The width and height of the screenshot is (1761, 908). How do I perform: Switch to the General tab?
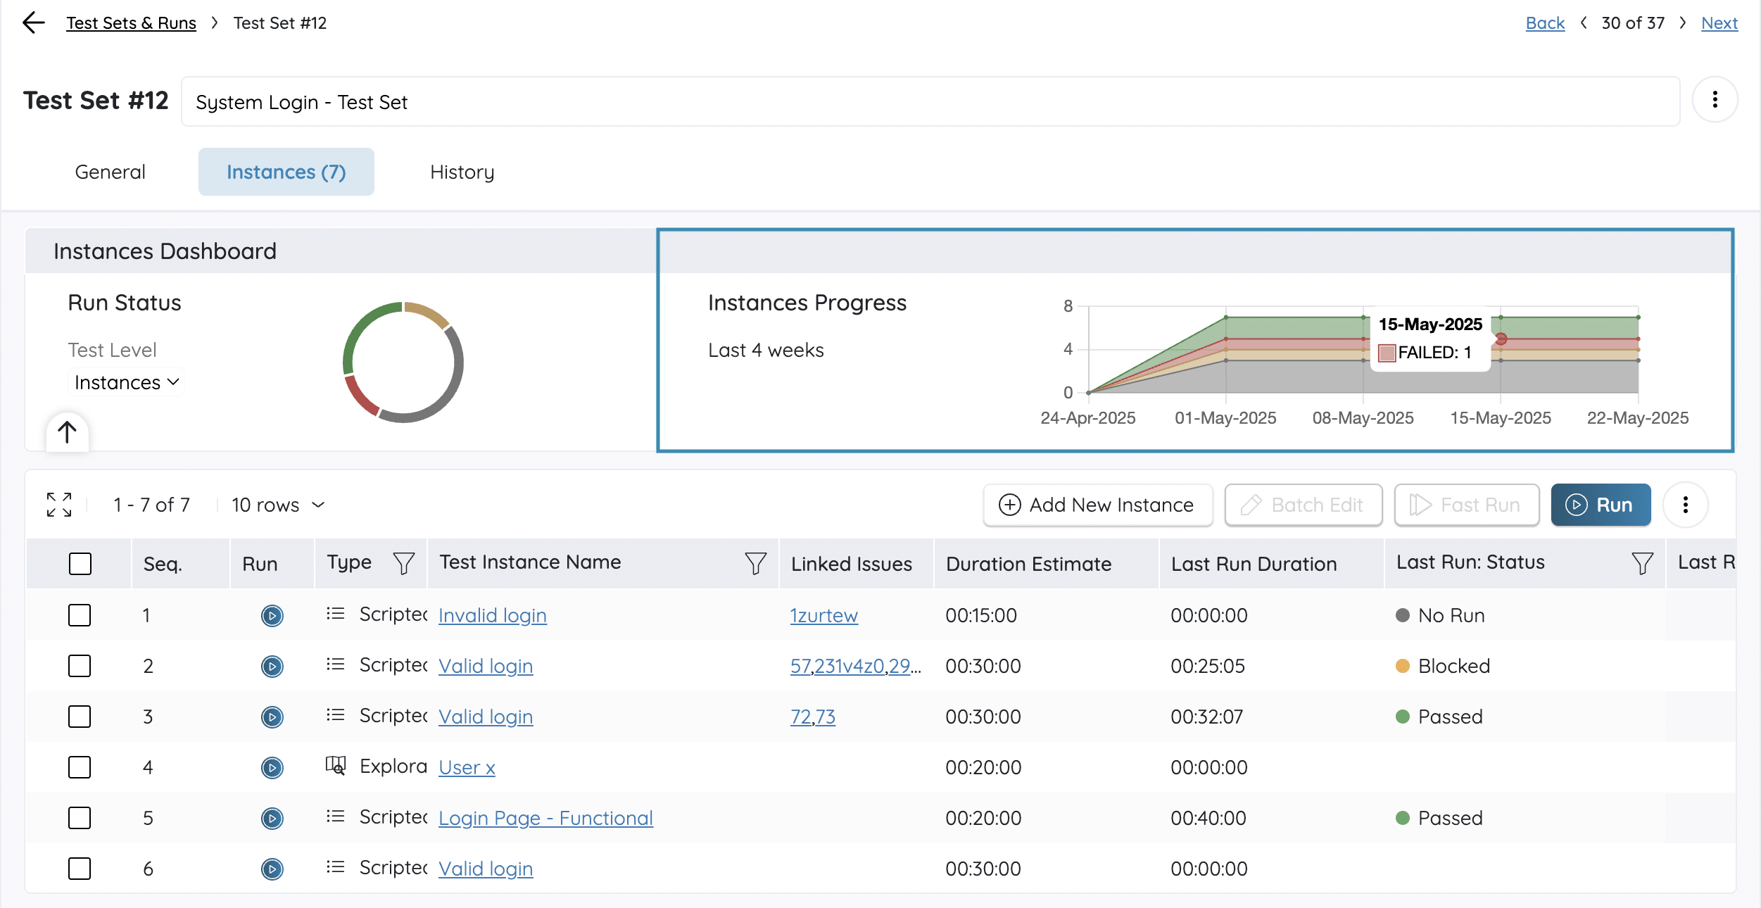111,172
